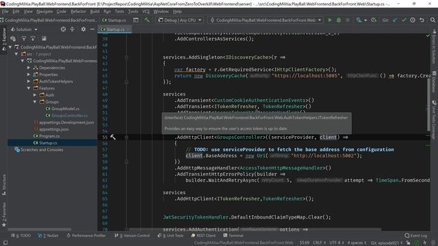Click the locate in Solution target icon
438x246 pixels.
click(x=63, y=29)
